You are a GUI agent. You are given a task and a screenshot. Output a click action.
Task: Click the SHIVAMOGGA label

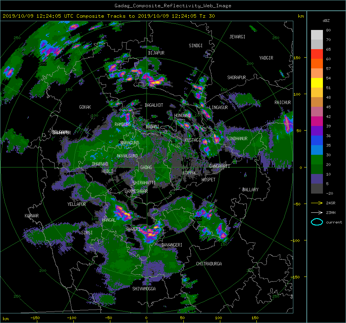(x=144, y=289)
